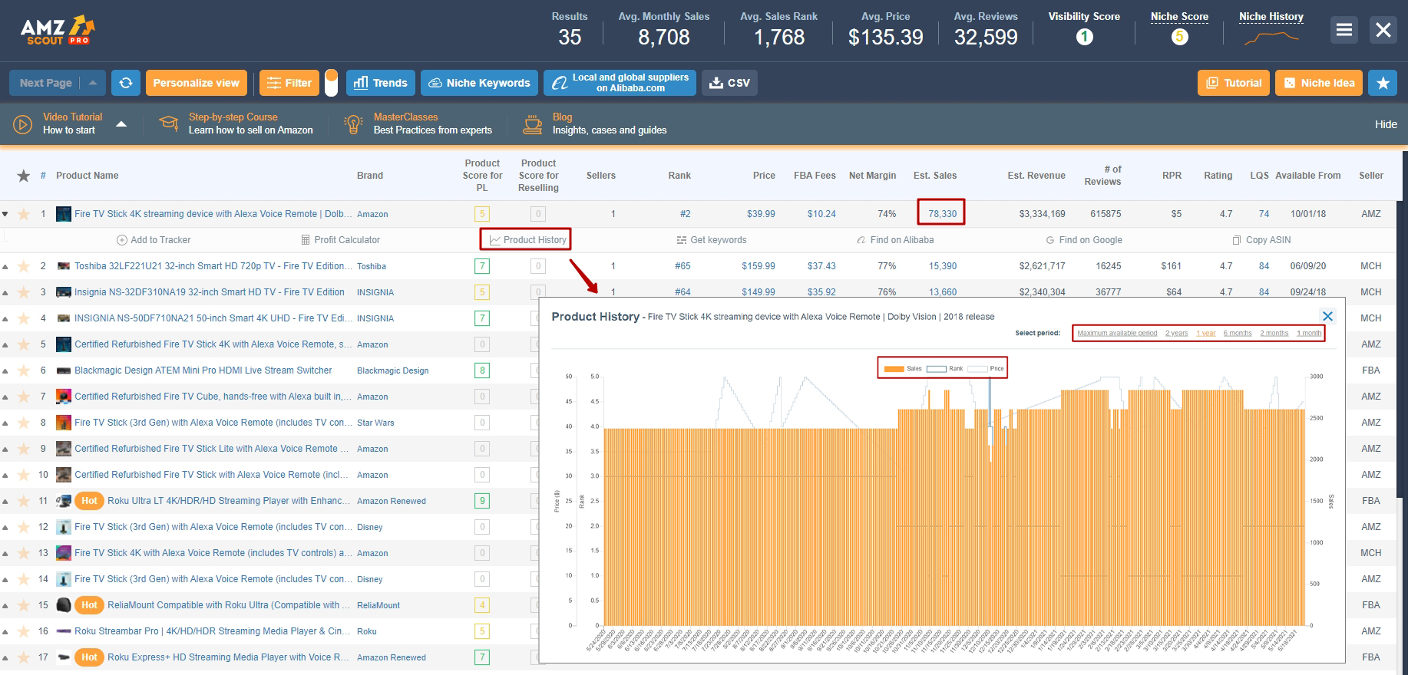Hide the tutorial banner

point(1386,124)
